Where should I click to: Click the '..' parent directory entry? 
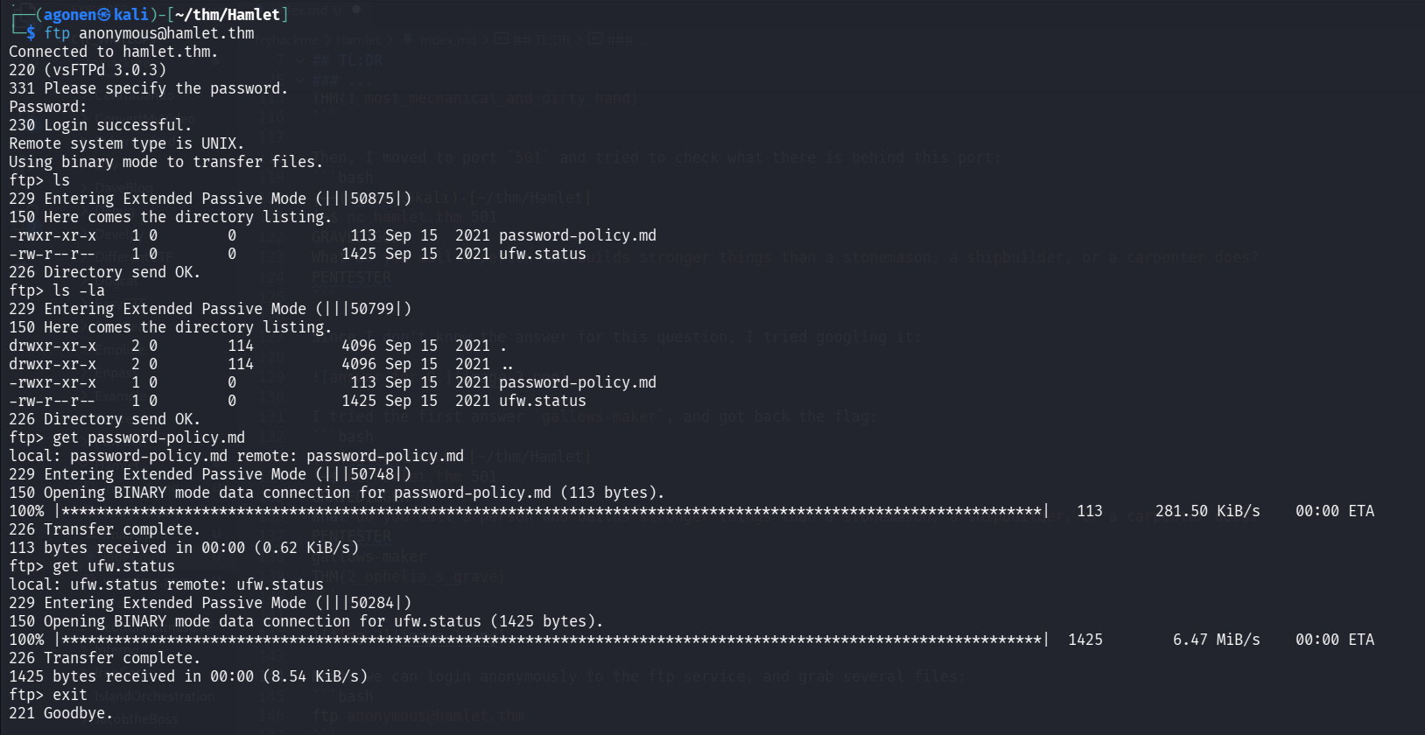pyautogui.click(x=507, y=364)
